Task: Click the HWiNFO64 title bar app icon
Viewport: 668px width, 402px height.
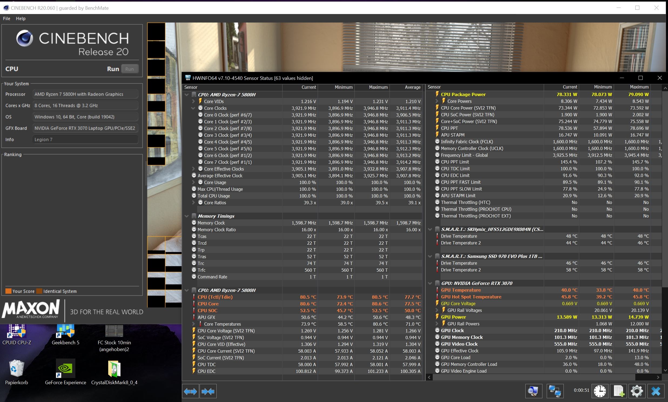Action: pos(188,78)
